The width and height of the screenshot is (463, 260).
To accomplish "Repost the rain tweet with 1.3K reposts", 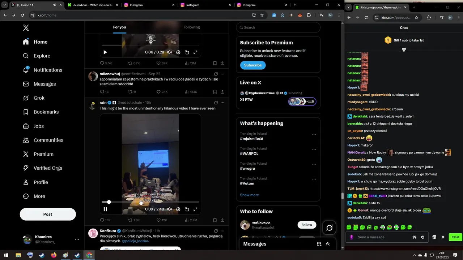I will (x=133, y=220).
